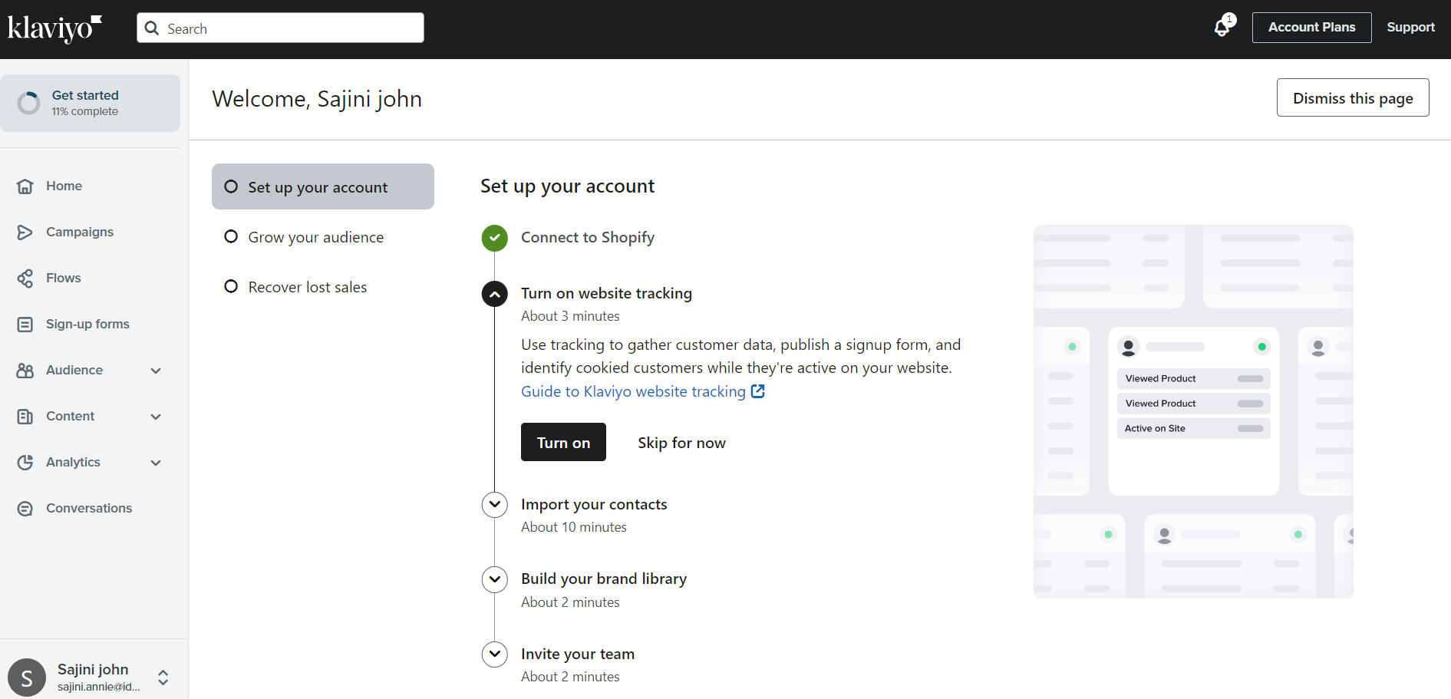Click the Build your brand library title

604,579
